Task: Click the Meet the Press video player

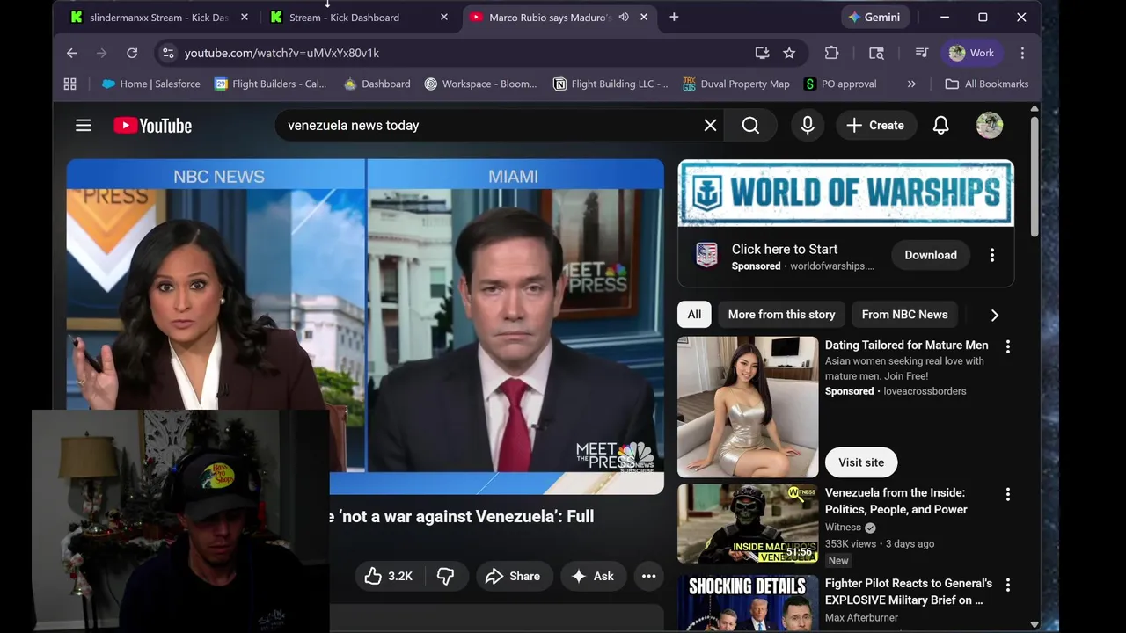Action: point(365,325)
